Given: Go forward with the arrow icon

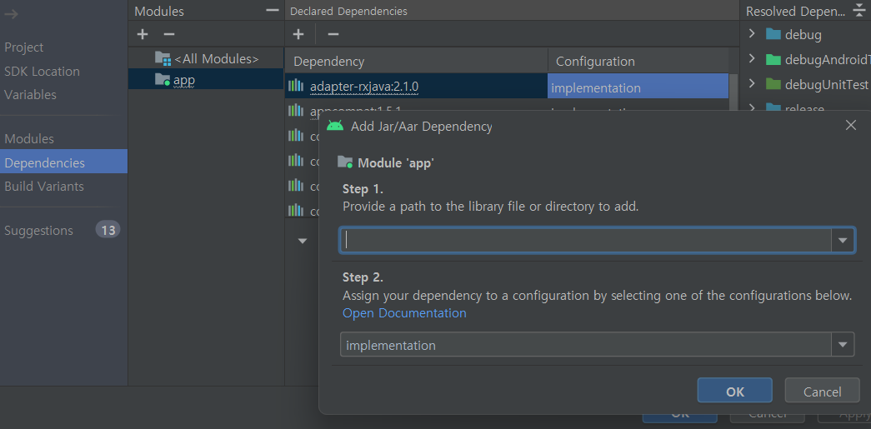Looking at the screenshot, I should (x=11, y=14).
